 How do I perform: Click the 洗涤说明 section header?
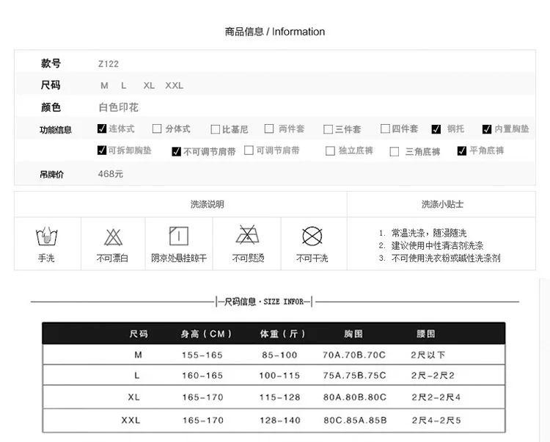click(208, 204)
